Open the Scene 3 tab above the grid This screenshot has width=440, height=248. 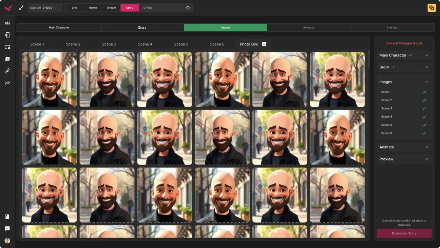pos(109,44)
